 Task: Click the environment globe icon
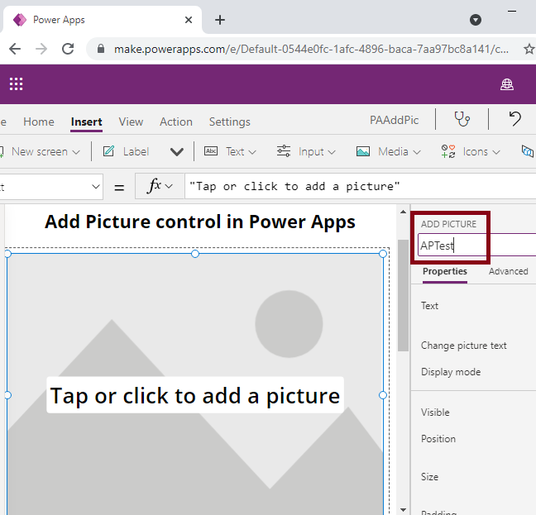coord(506,84)
